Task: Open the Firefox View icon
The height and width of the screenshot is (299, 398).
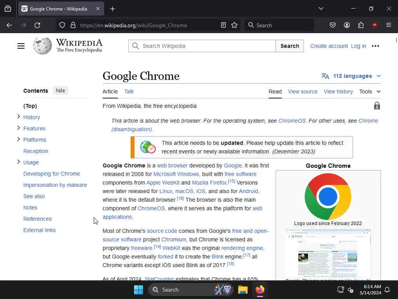Action: [x=8, y=9]
